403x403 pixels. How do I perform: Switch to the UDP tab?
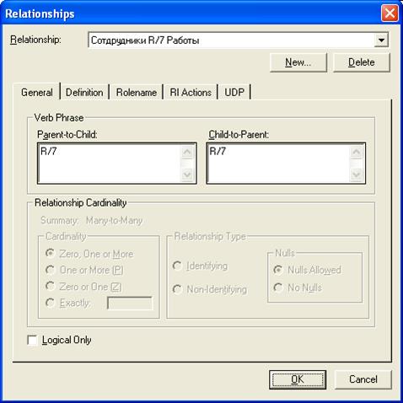234,92
